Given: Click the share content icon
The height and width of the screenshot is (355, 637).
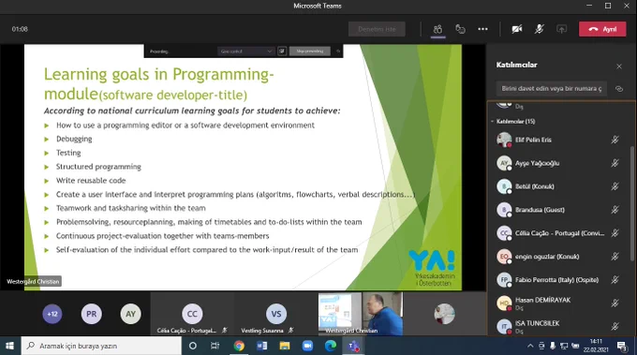Looking at the screenshot, I should [561, 29].
